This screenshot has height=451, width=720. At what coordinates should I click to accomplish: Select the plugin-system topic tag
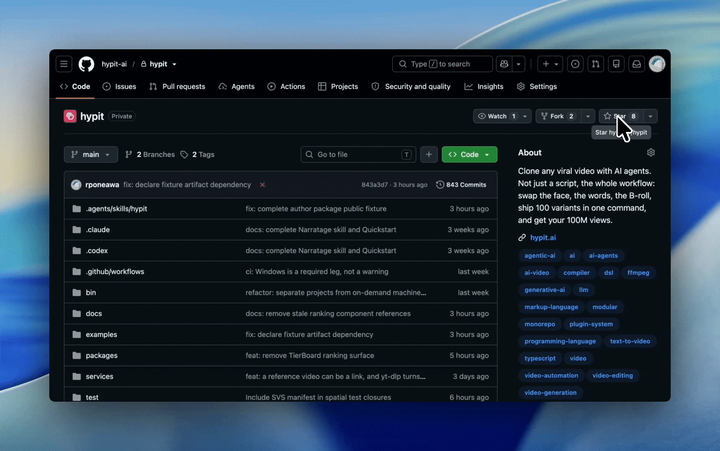click(x=591, y=324)
